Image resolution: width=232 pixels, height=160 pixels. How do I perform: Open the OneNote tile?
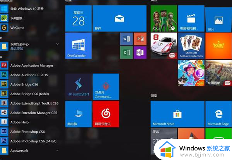coord(140,52)
